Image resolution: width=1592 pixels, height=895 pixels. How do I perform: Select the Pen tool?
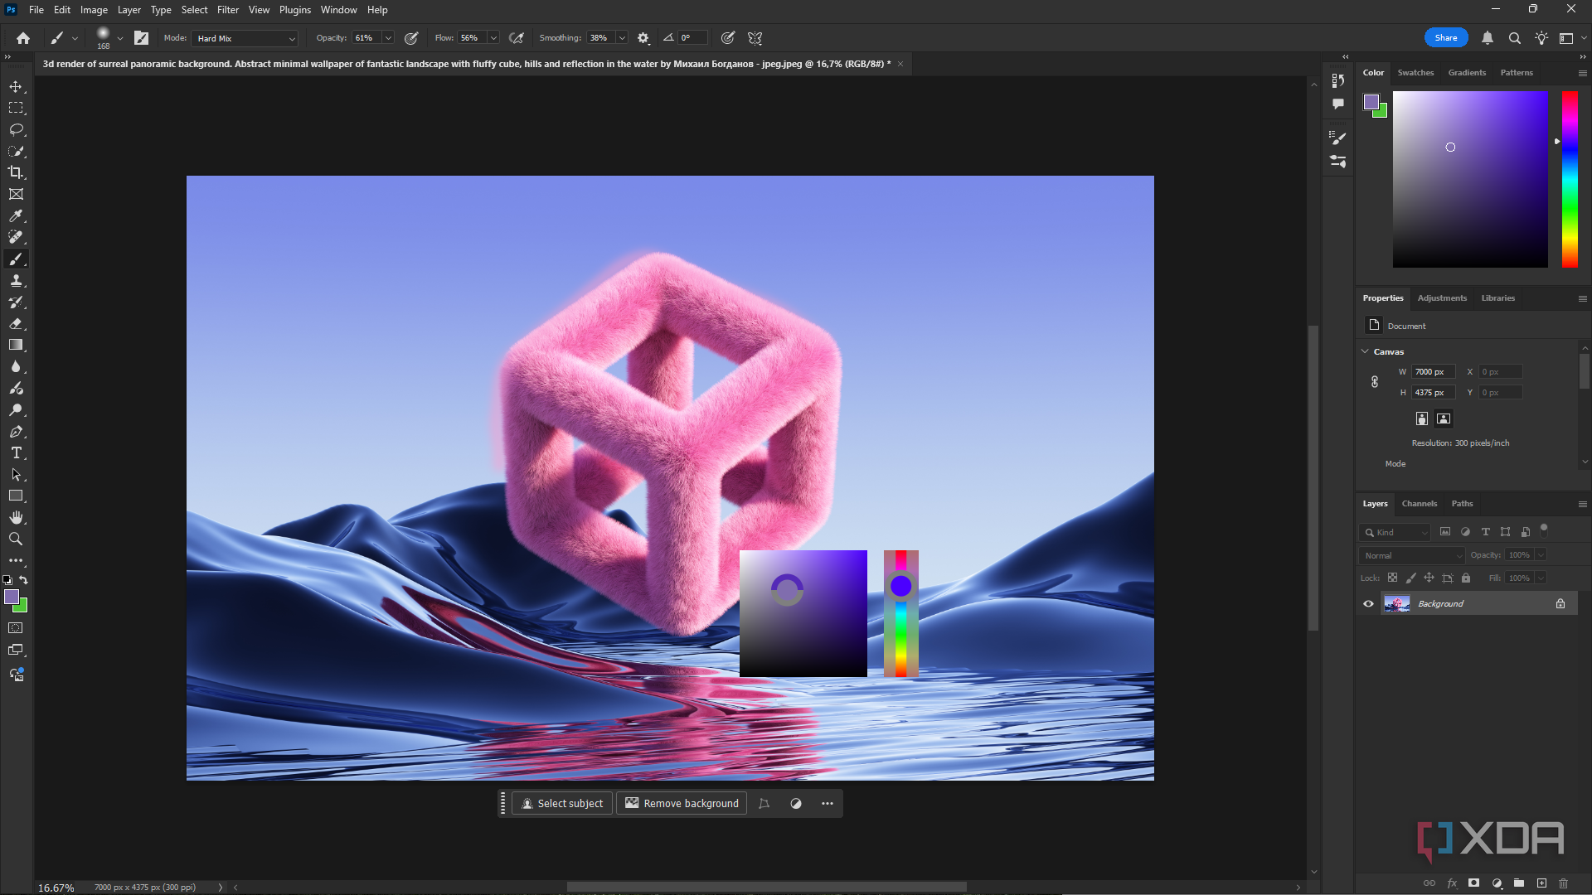(x=16, y=432)
